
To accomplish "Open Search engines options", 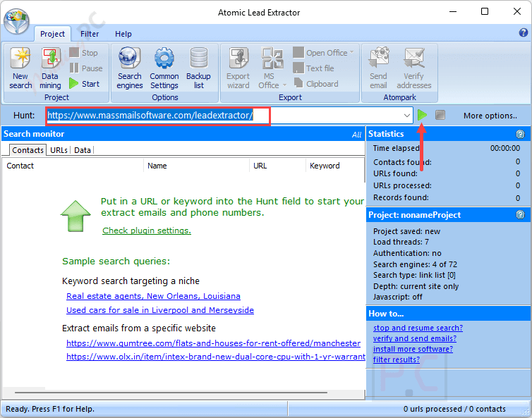I will tap(130, 68).
